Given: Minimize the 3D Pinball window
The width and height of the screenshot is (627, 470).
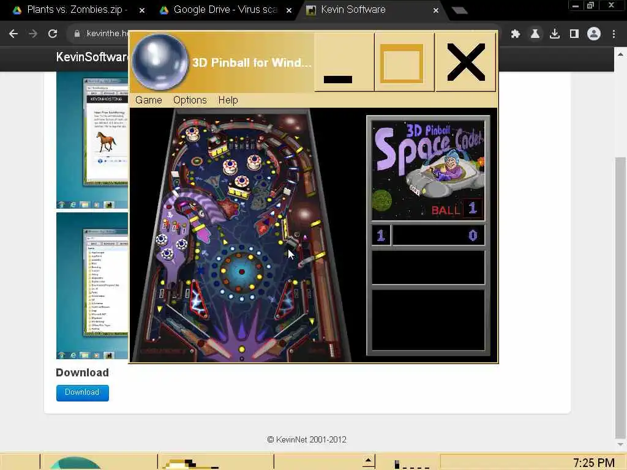Looking at the screenshot, I should 344,62.
